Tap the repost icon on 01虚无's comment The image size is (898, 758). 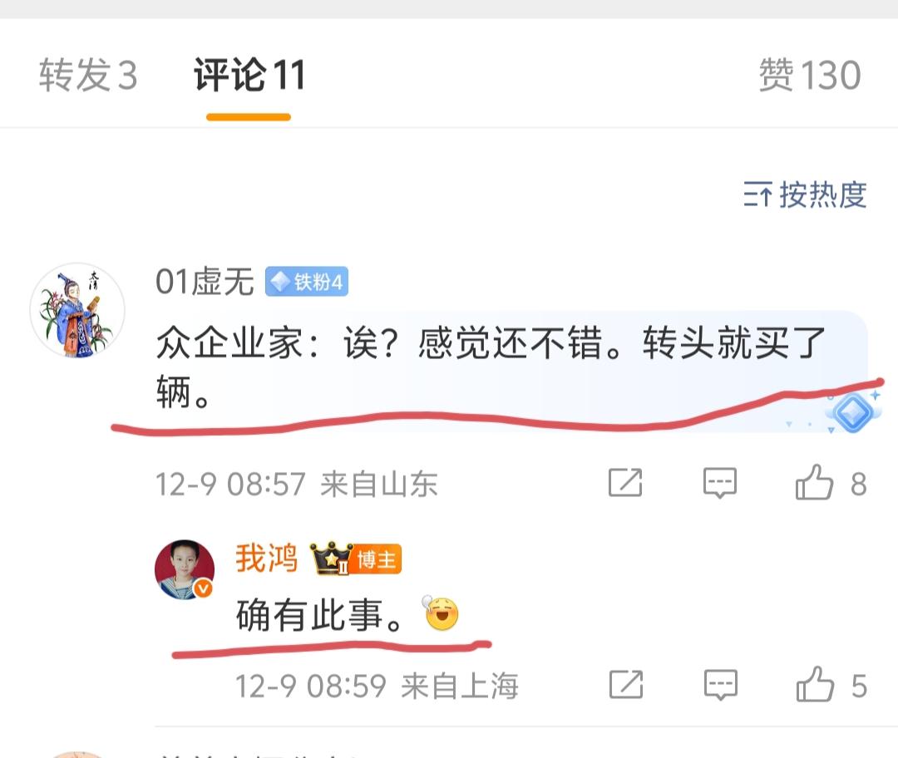[x=624, y=482]
